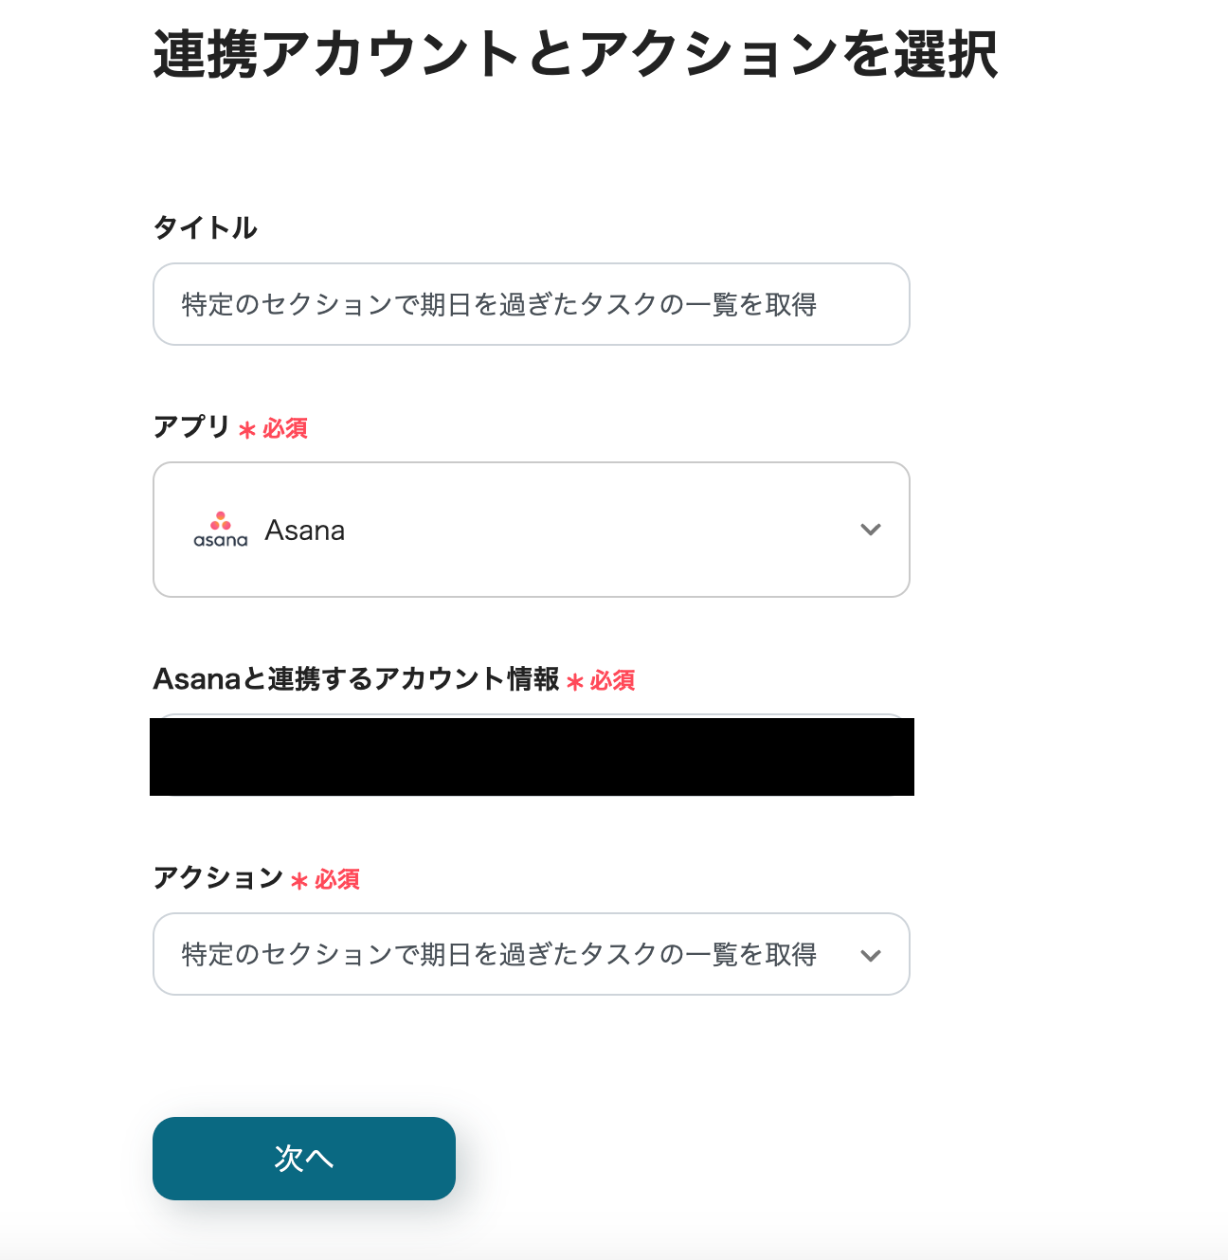Click 必須 marker beside アカウント情報
Screen dimensions: 1228x1260
[x=613, y=681]
